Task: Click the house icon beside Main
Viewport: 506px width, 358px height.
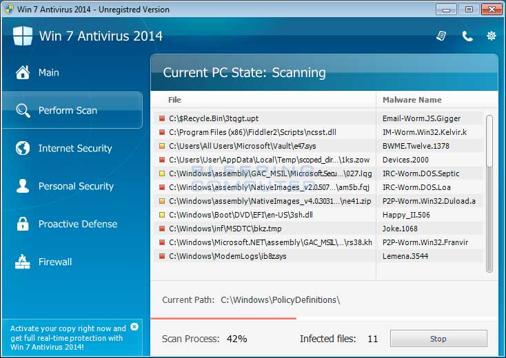Action: [23, 72]
